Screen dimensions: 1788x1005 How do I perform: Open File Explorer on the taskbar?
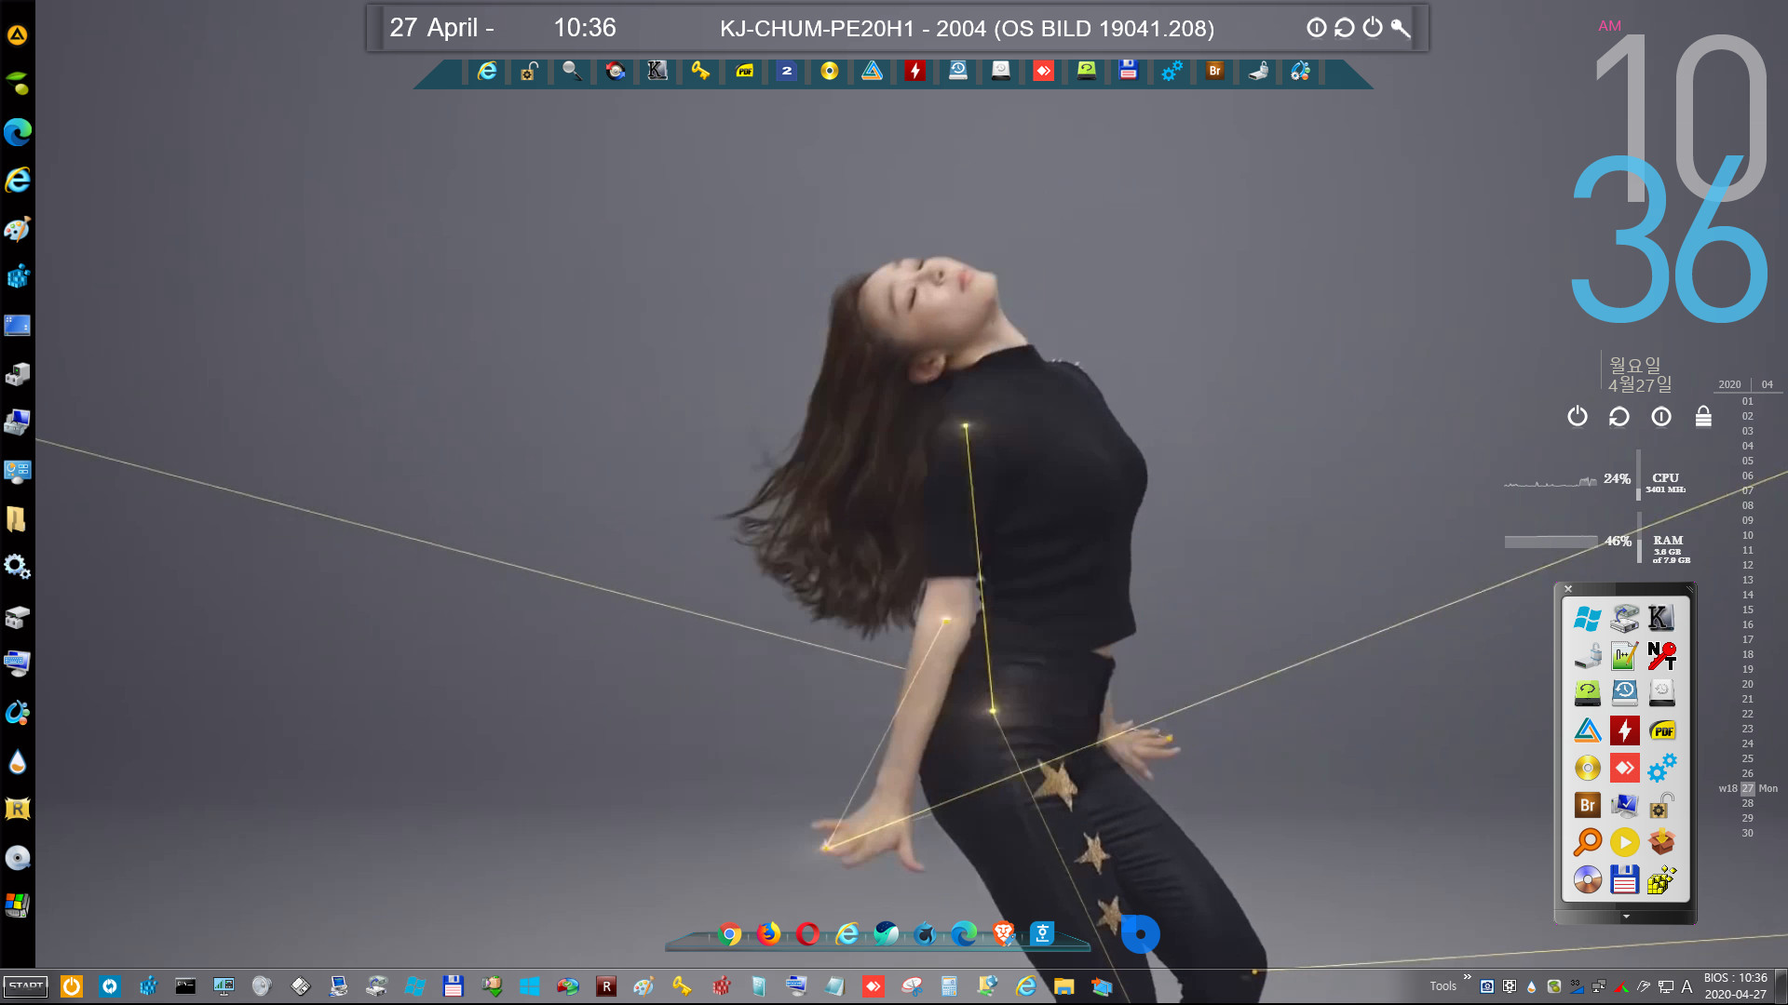tap(1063, 986)
